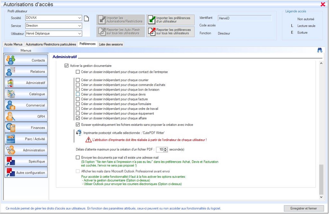This screenshot has height=214, width=329.
Task: Expand the Société dropdown
Action: (79, 18)
